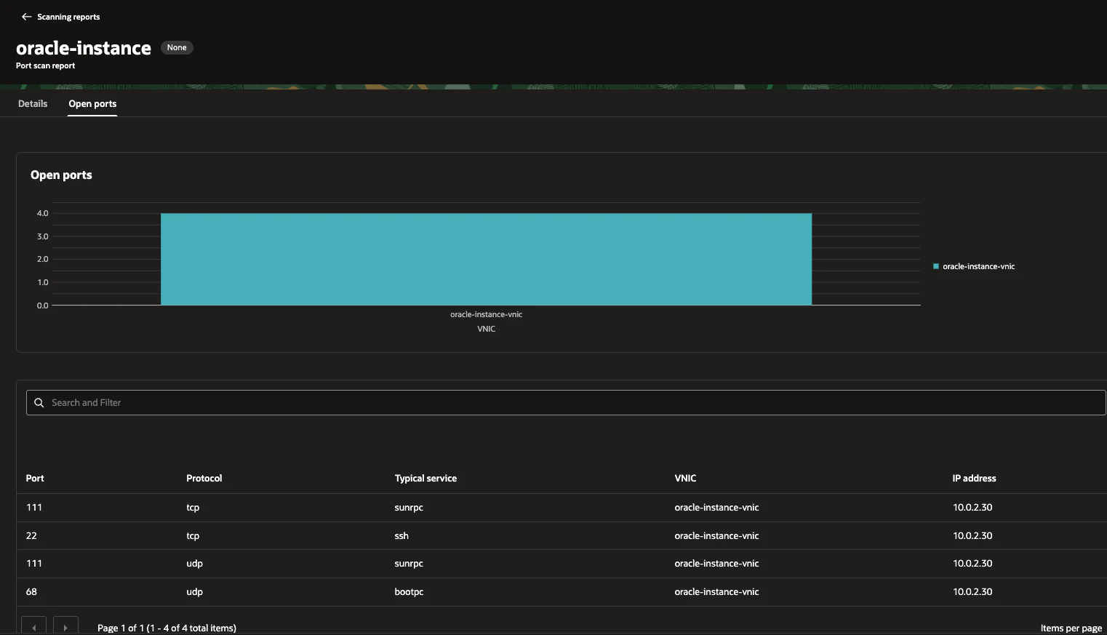1107x635 pixels.
Task: Click the Typical service column header
Action: pos(425,478)
